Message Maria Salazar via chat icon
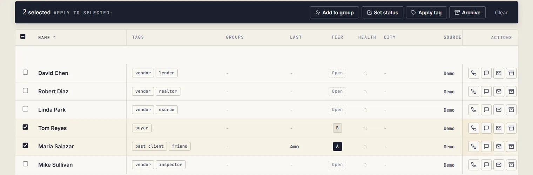Image resolution: width=533 pixels, height=175 pixels. tap(486, 146)
